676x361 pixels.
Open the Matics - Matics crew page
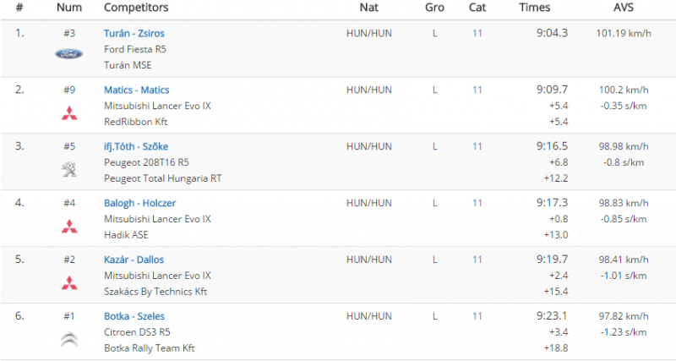[x=137, y=90]
